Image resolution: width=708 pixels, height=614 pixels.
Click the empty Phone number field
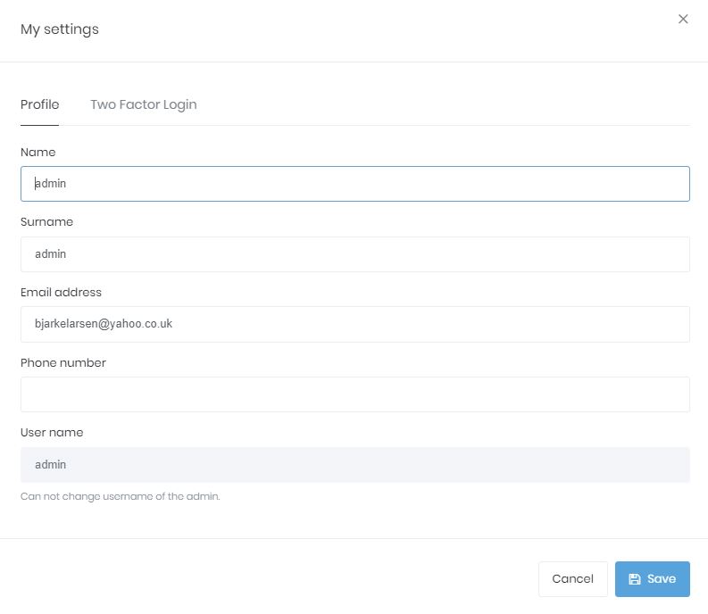tap(354, 394)
